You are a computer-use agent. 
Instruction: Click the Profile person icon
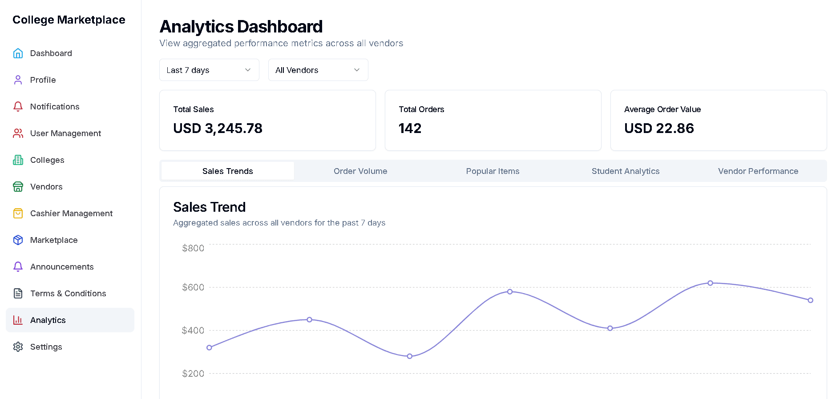18,80
